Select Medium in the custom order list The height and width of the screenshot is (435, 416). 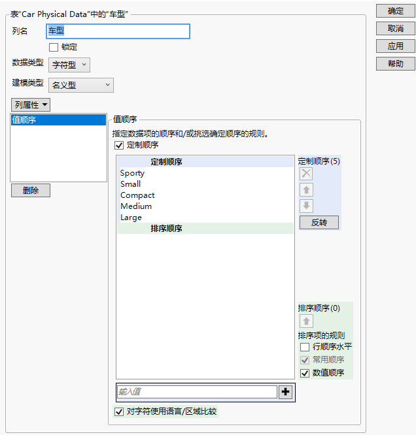click(205, 206)
